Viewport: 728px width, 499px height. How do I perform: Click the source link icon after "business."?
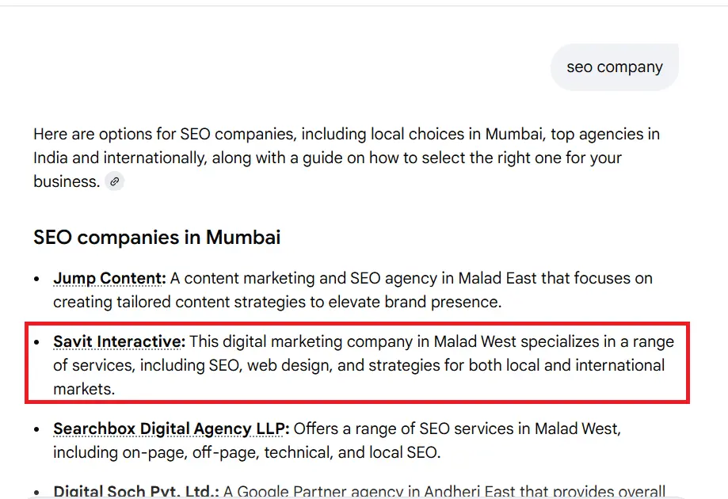click(x=115, y=182)
